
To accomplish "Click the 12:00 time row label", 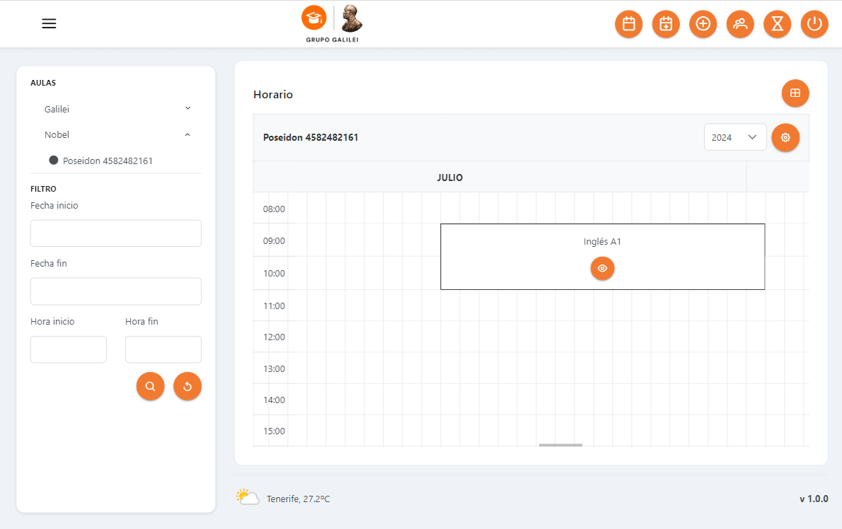I will coord(274,337).
